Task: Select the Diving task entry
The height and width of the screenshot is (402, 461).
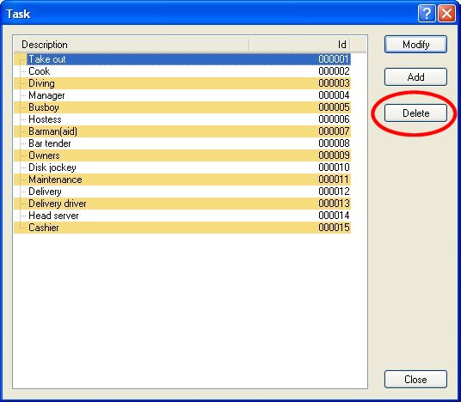Action: [182, 83]
